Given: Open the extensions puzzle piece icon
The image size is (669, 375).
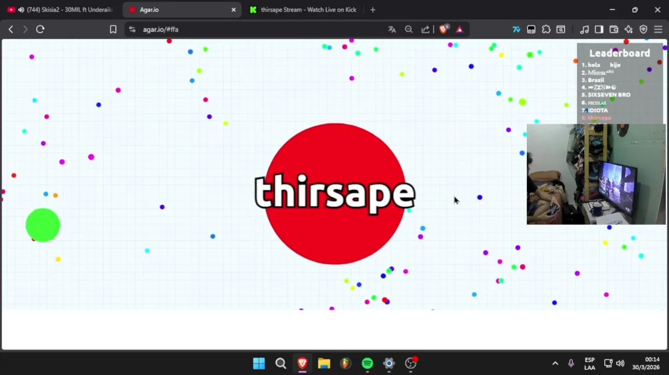Looking at the screenshot, I should [546, 30].
